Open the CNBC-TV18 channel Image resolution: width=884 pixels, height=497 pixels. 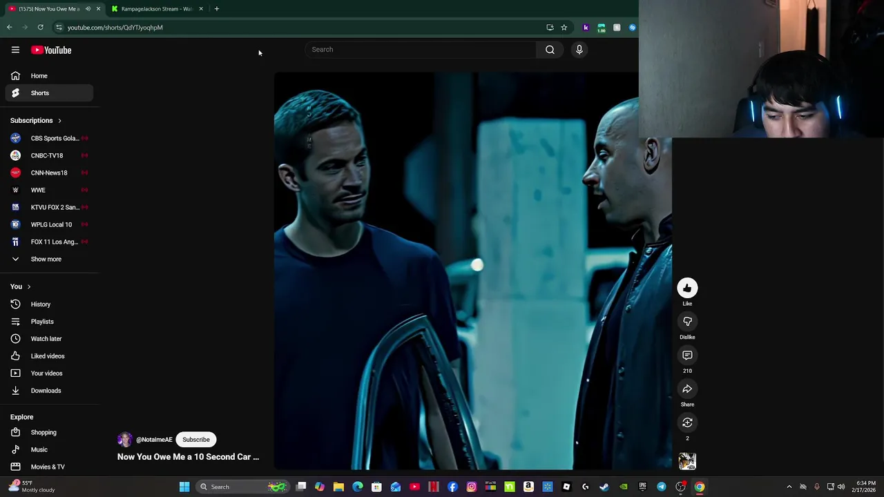point(48,156)
